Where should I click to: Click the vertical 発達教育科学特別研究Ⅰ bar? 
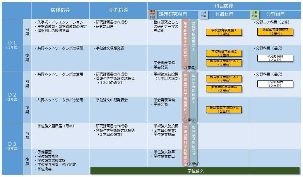[185, 44]
